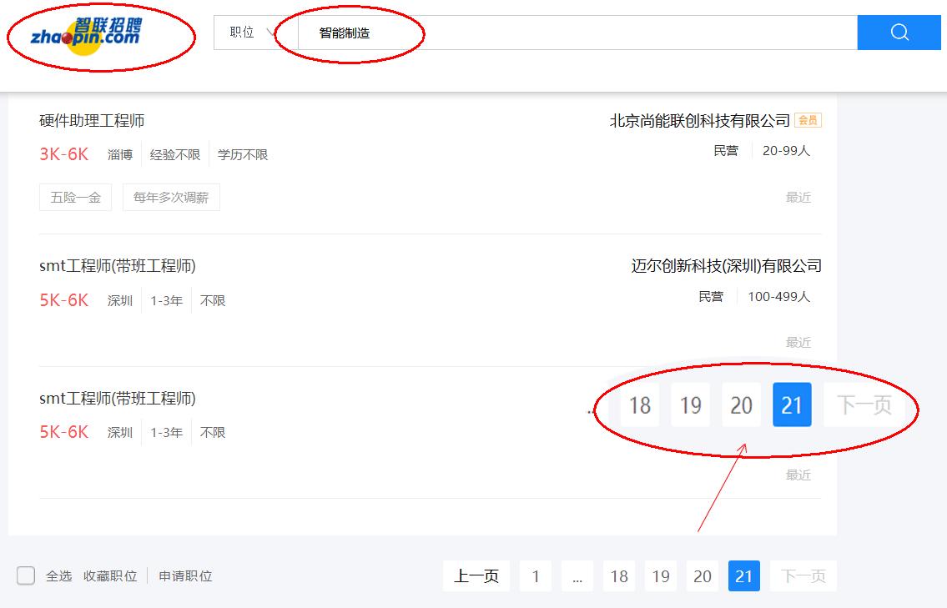The image size is (947, 608).
Task: Click the 五险一金 benefit tag
Action: (75, 197)
